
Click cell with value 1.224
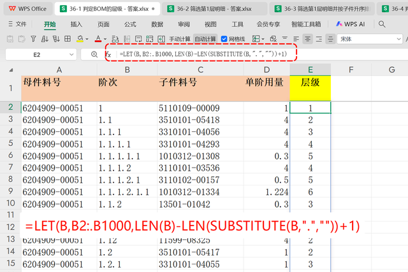pos(266,192)
